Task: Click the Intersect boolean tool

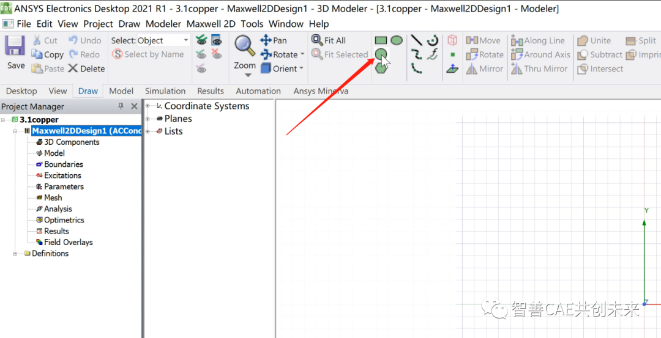Action: coord(600,68)
